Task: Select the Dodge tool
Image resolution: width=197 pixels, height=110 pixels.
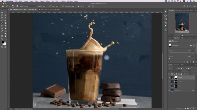Action: pos(2,31)
